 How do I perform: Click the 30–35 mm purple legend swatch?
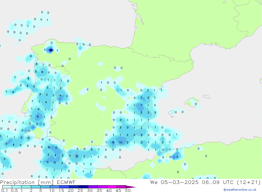pyautogui.click(x=93, y=187)
